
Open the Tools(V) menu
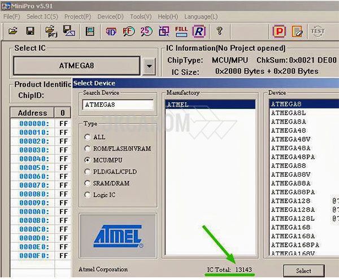point(140,17)
